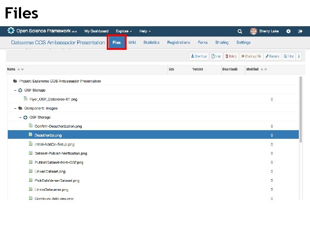The image size is (310, 232).
Task: Select the Confirm-Deauthorization.png file
Action: pos(58,126)
